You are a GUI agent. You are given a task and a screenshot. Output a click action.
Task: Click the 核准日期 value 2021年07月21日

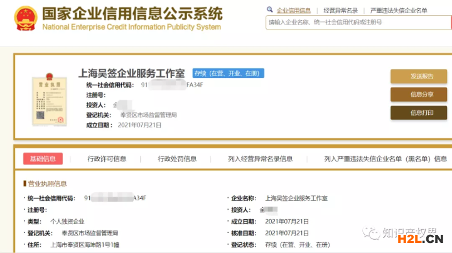click(x=287, y=233)
